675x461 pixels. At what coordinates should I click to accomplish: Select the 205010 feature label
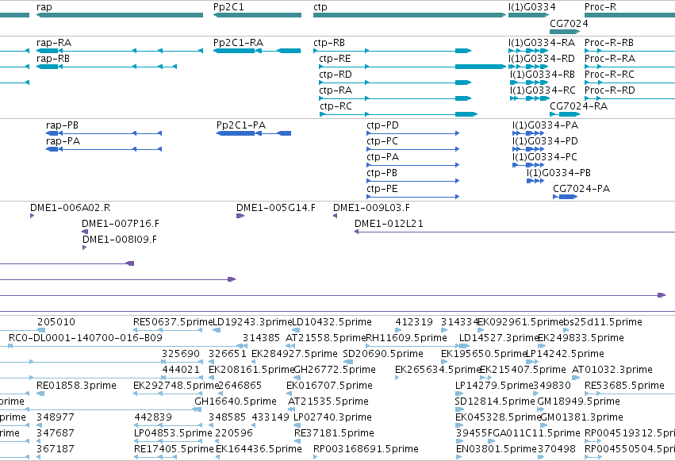click(x=56, y=322)
